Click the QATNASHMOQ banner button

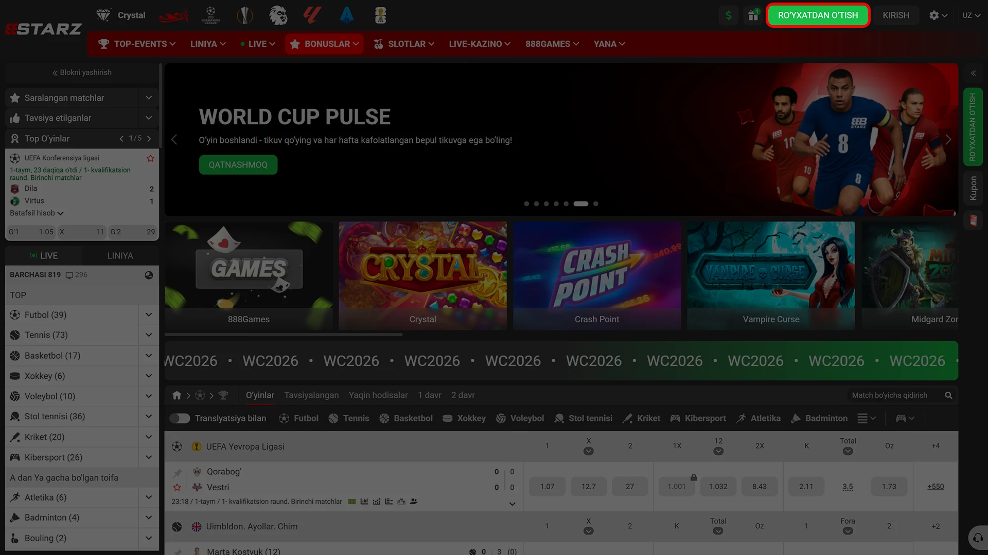click(238, 165)
